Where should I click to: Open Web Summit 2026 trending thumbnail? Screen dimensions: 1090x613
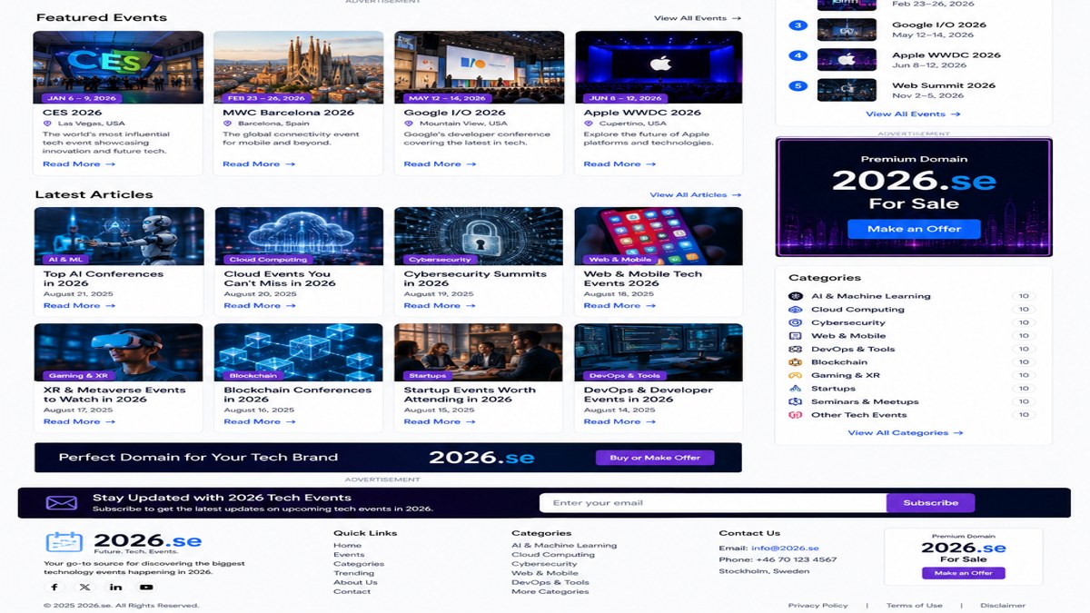pos(847,90)
